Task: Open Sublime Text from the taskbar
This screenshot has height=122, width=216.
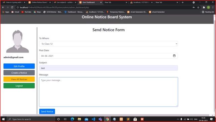Action: (x=128, y=119)
